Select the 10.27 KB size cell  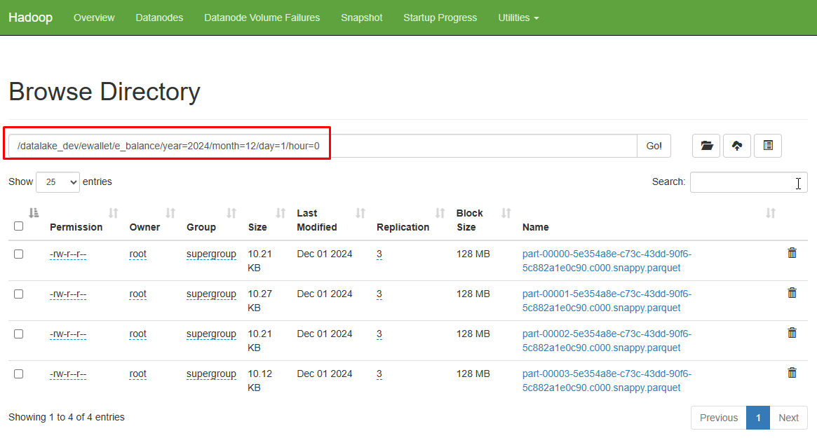pyautogui.click(x=260, y=301)
